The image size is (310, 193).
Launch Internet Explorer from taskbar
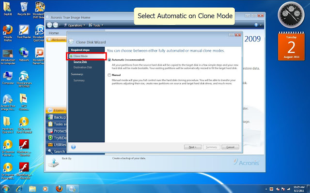19,189
